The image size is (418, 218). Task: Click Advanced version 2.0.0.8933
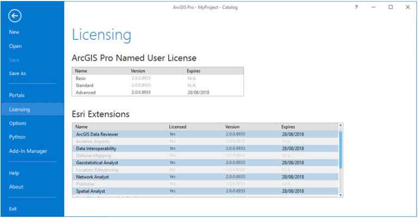point(141,92)
